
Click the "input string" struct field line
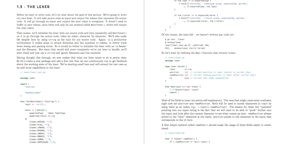(181, 69)
